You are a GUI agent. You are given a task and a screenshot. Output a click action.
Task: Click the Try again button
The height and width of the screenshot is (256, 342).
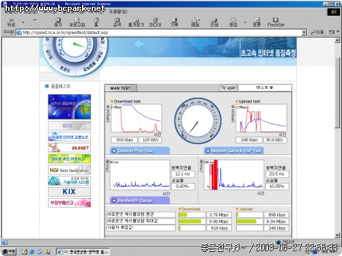(228, 88)
